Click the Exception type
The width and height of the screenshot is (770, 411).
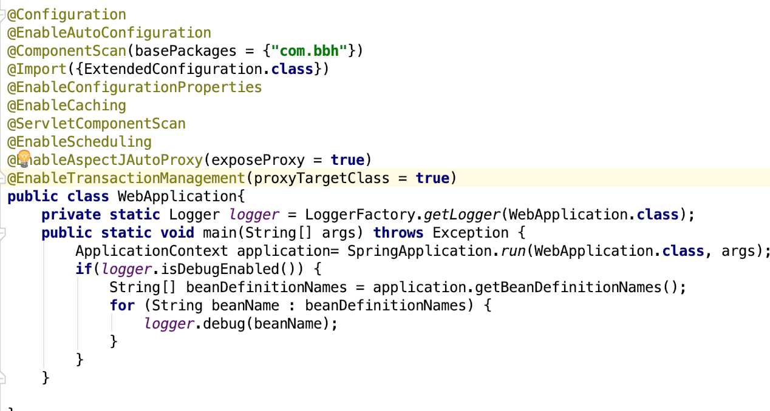(471, 233)
